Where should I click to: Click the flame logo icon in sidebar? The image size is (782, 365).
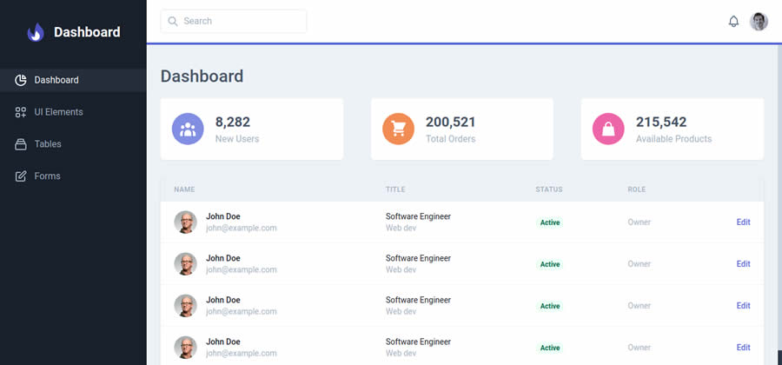point(36,32)
